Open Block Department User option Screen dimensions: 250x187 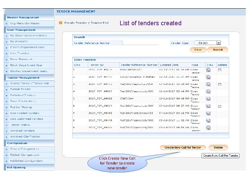pos(29,65)
